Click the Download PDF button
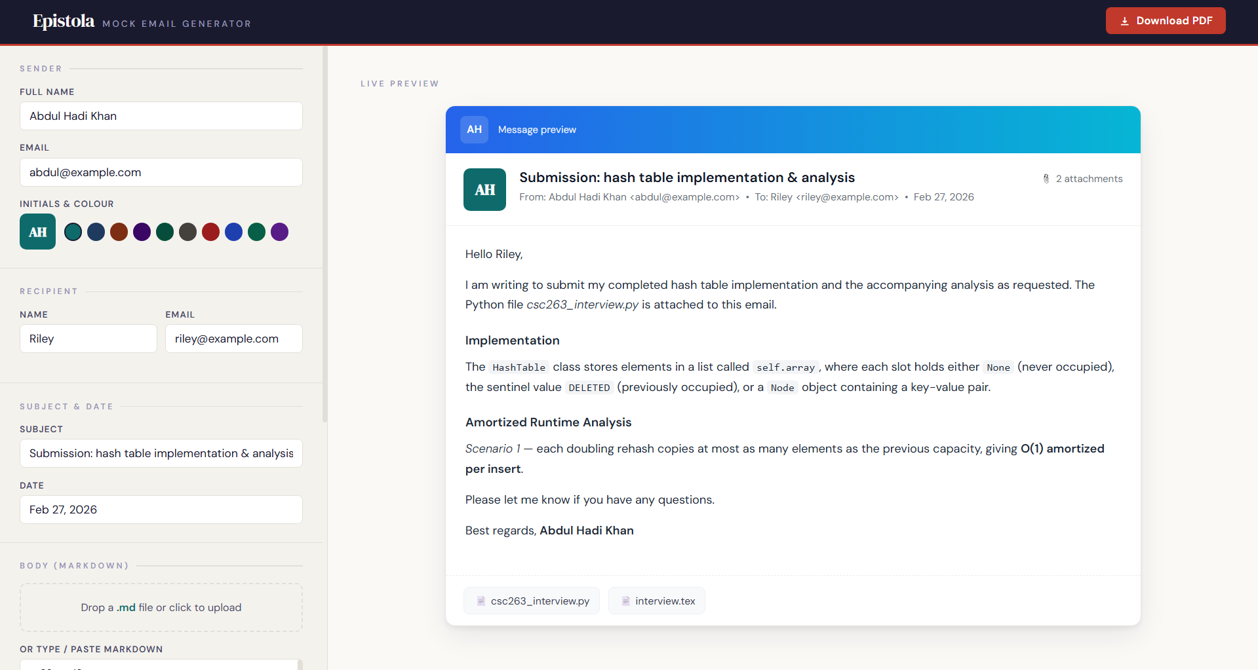 [1165, 20]
